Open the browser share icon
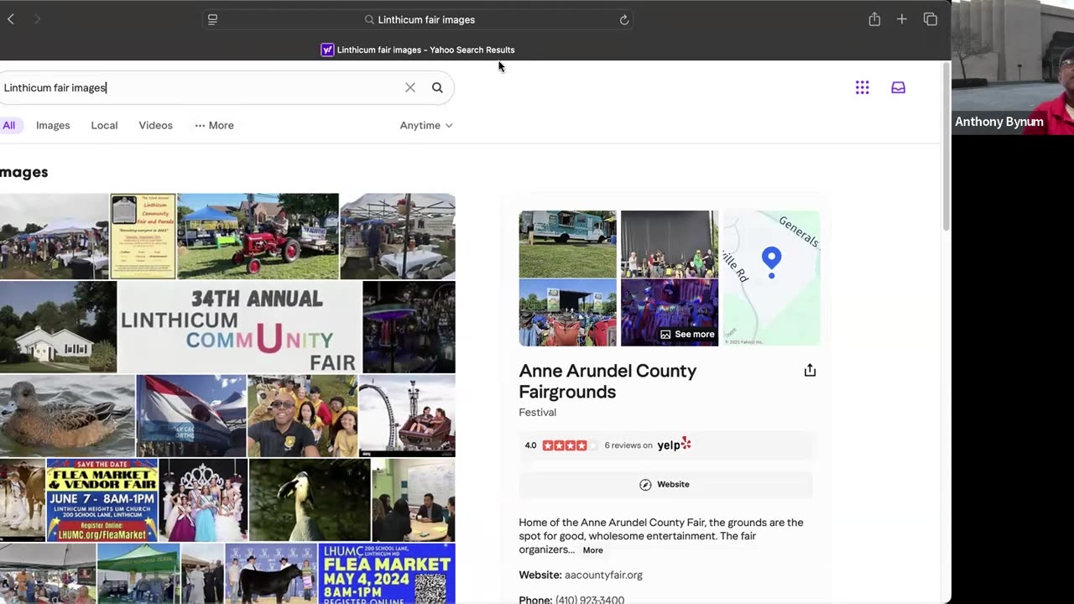This screenshot has width=1074, height=604. (874, 19)
